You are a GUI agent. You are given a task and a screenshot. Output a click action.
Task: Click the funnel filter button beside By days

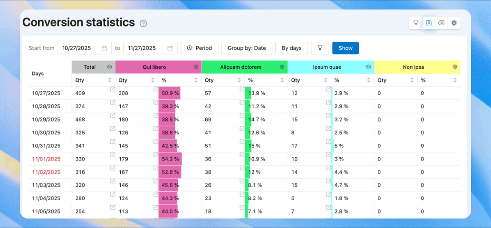(320, 48)
